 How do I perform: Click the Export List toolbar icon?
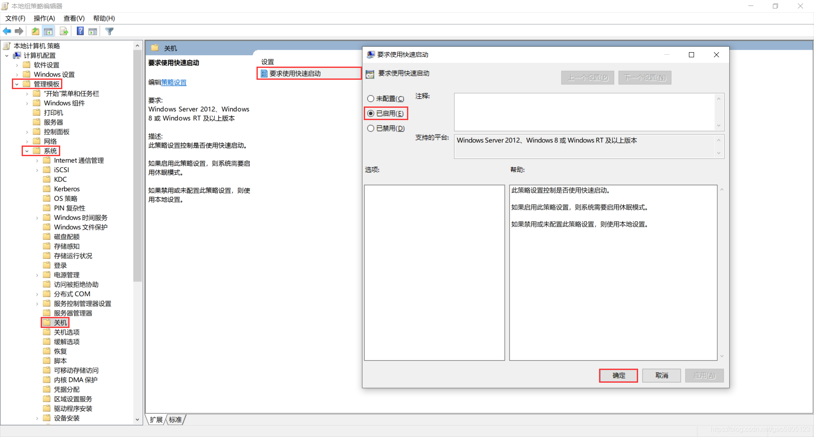click(64, 31)
